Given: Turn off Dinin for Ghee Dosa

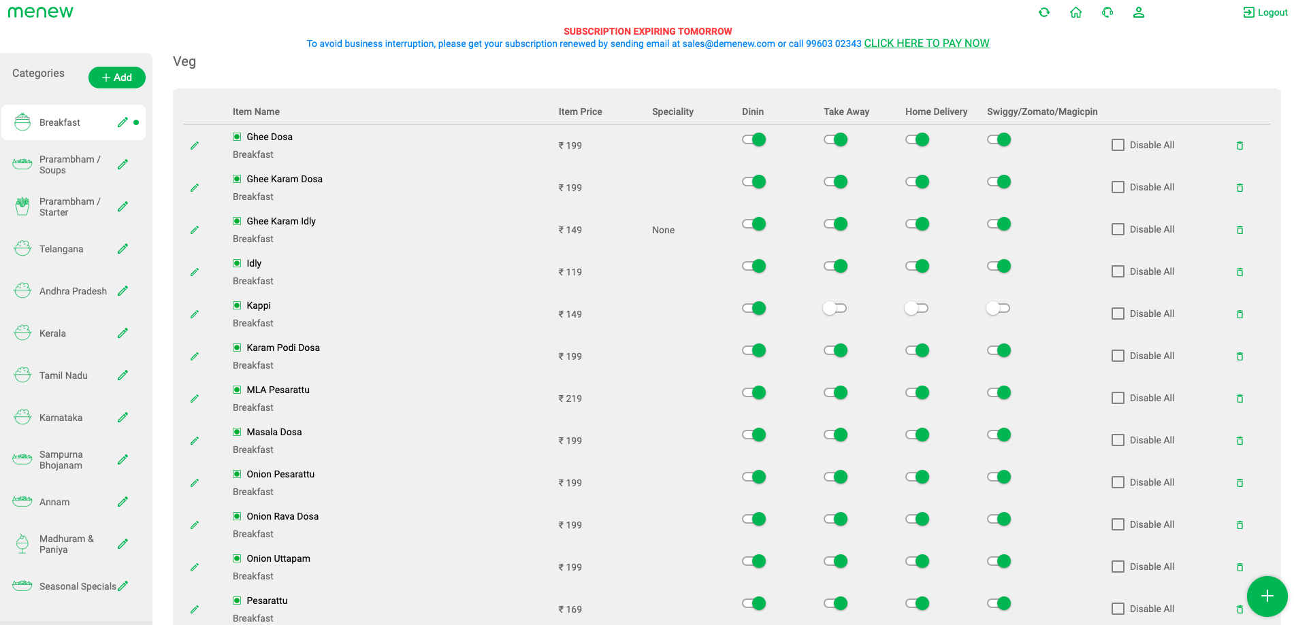Looking at the screenshot, I should [x=754, y=139].
